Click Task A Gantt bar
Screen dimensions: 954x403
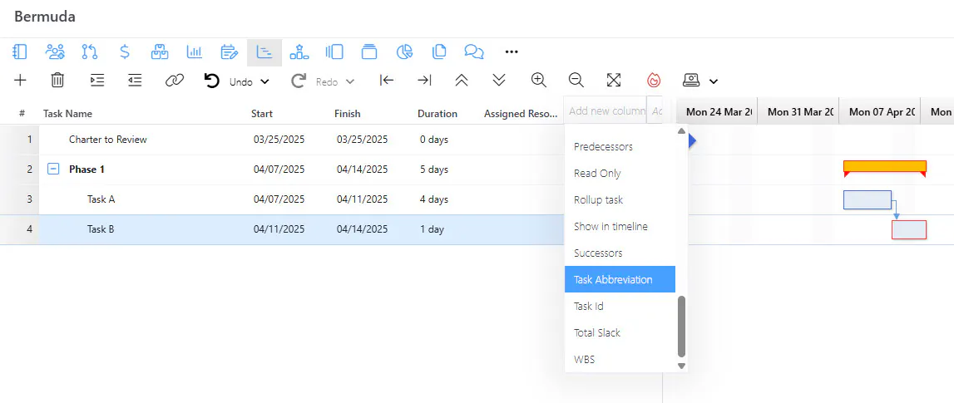tap(867, 199)
